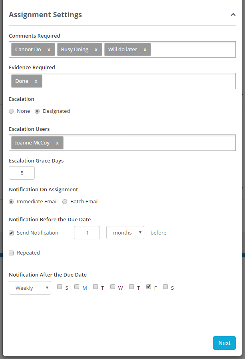The height and width of the screenshot is (359, 245).
Task: Check the Monday checkbox
Action: (77, 287)
